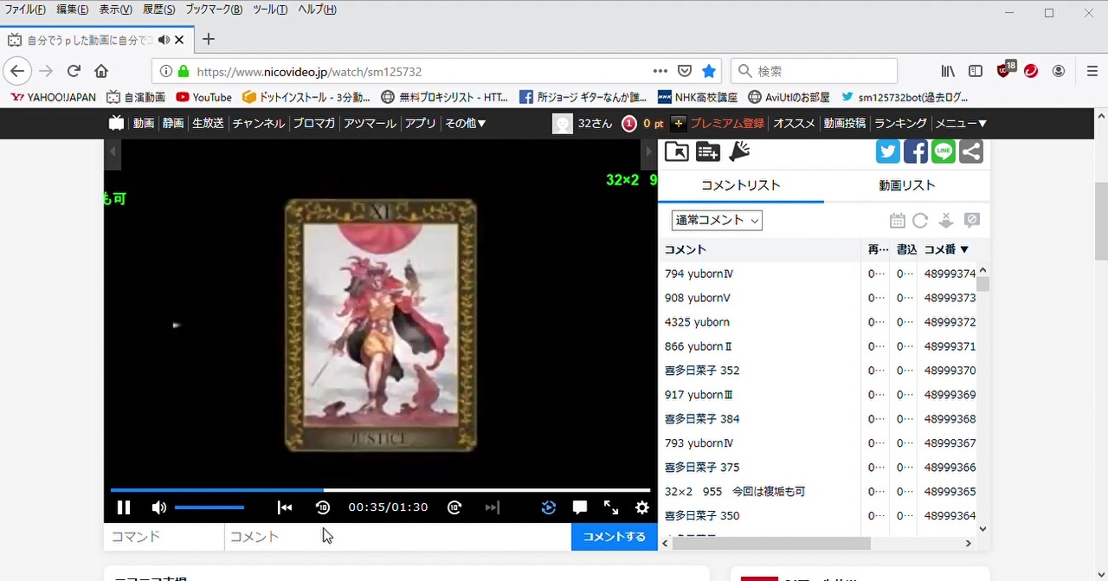Open the 生放送 site menu item
Screen dimensions: 1108x581
point(208,123)
